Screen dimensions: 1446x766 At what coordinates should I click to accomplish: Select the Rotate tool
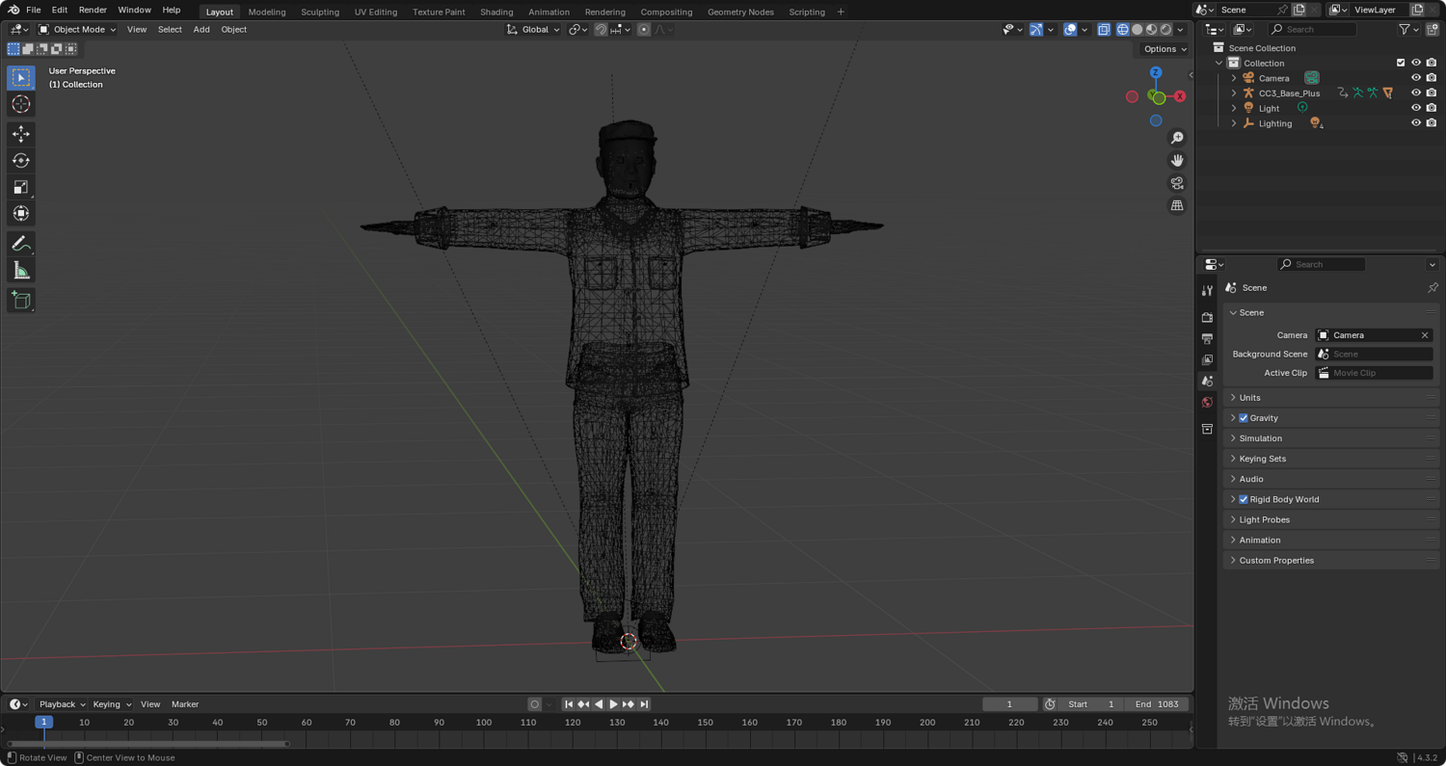(x=21, y=161)
